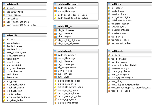Click the lightning icon for addr_hash160_index
Image resolution: width=154 pixels, height=107 pixels.
[4, 22]
